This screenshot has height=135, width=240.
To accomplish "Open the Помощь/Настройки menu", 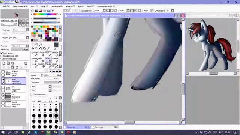I will 106,6.
